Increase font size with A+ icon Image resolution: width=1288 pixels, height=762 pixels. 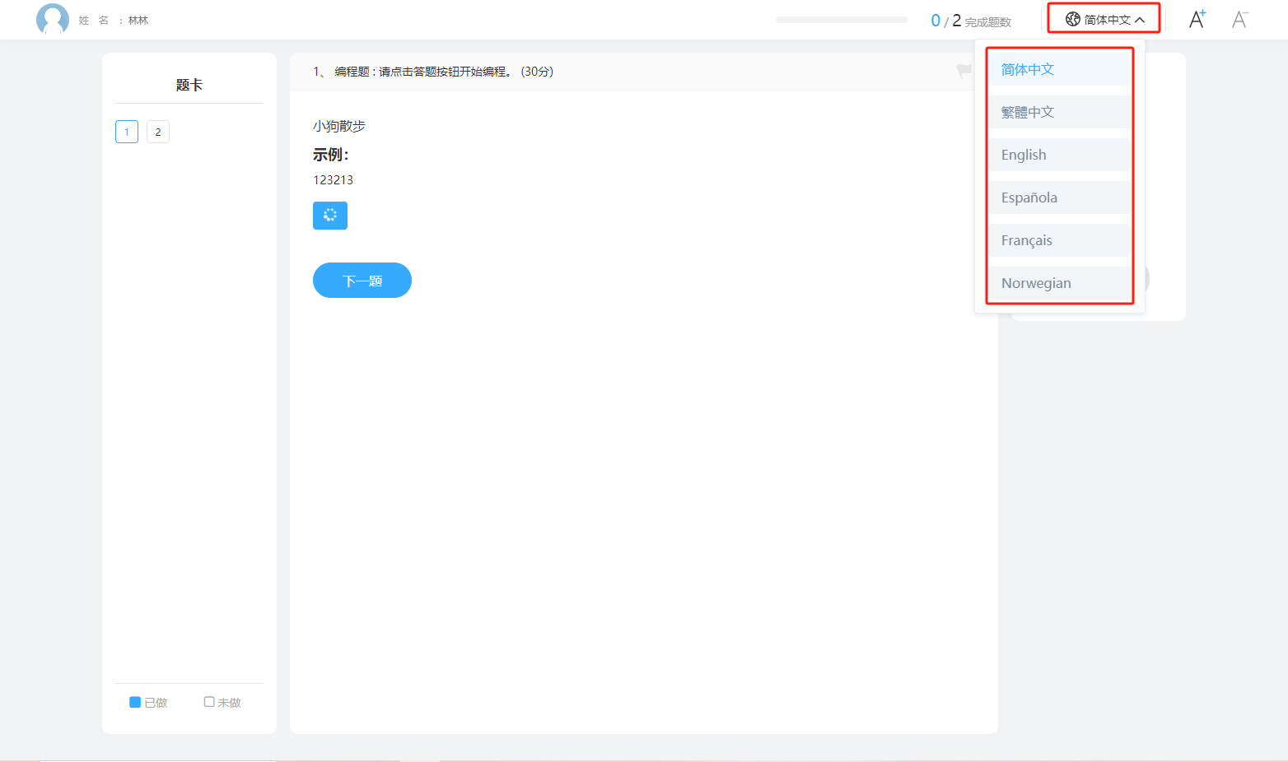(1197, 19)
